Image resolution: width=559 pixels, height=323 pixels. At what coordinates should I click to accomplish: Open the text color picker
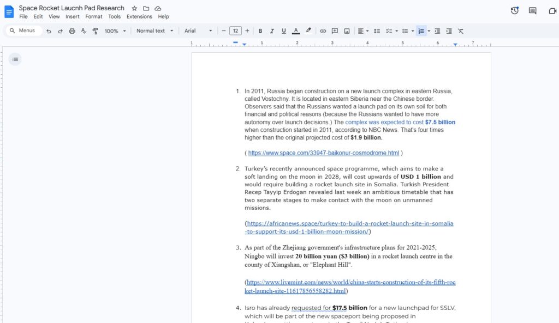click(x=296, y=31)
